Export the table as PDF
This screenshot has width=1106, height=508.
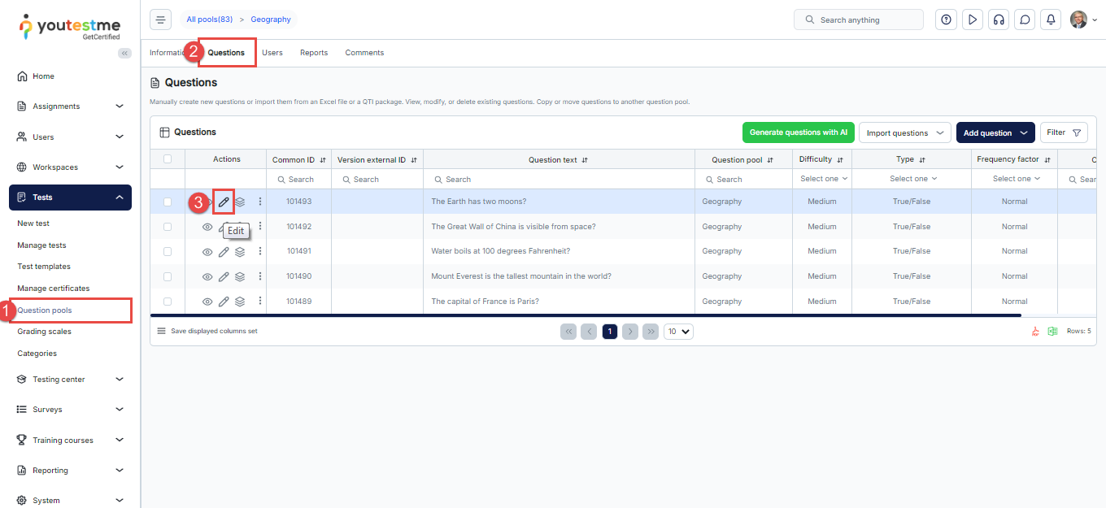pyautogui.click(x=1035, y=332)
